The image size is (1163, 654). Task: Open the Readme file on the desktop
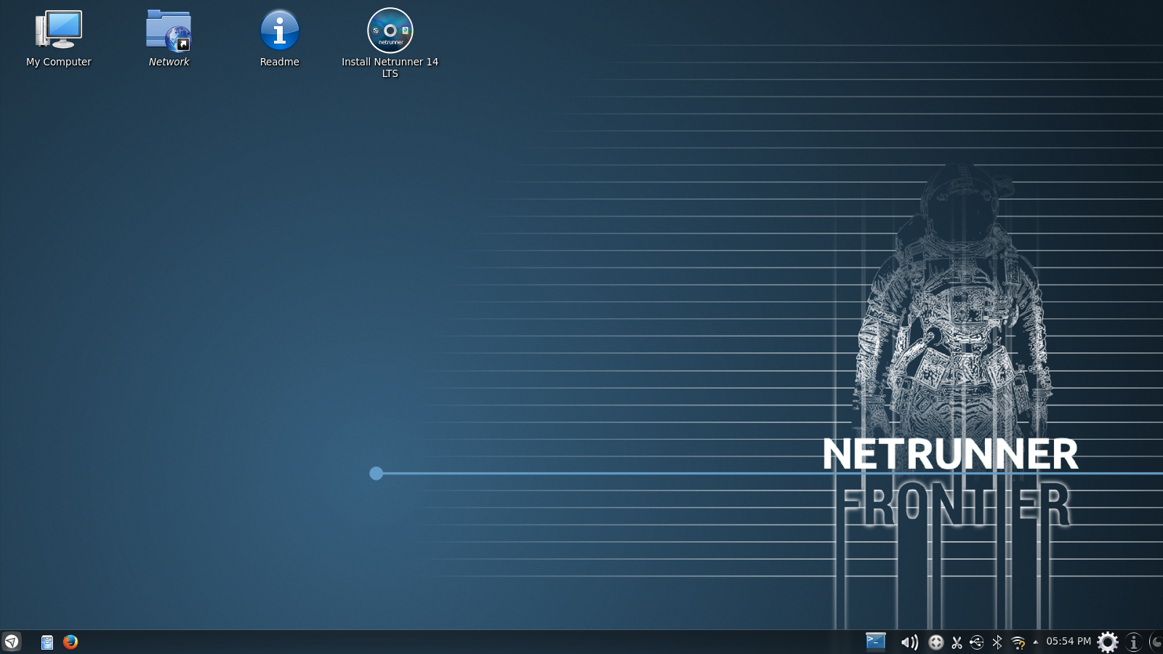[280, 31]
